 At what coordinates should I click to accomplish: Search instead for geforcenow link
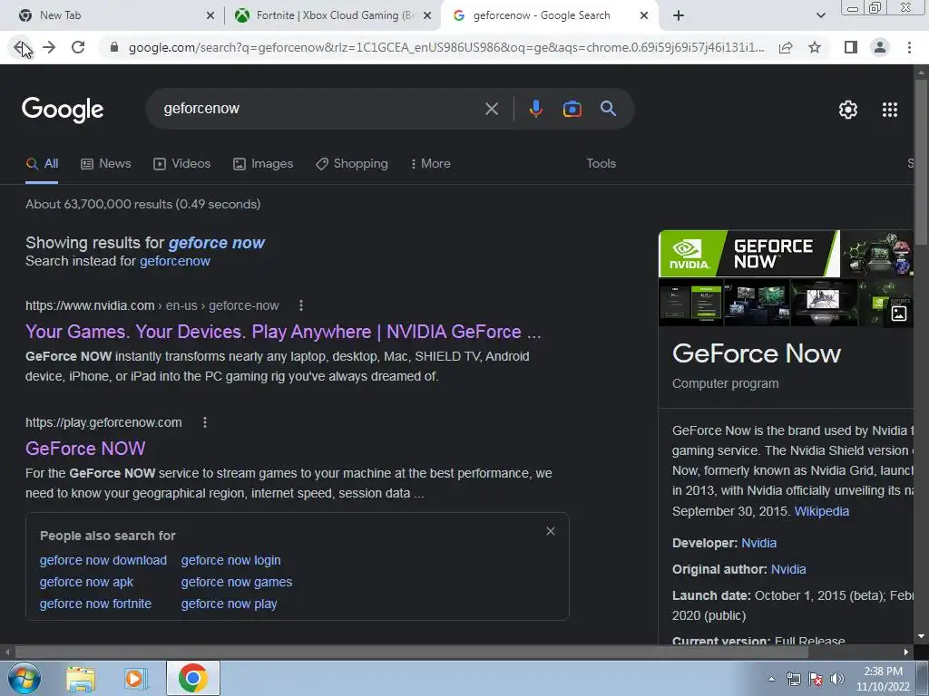(x=175, y=261)
